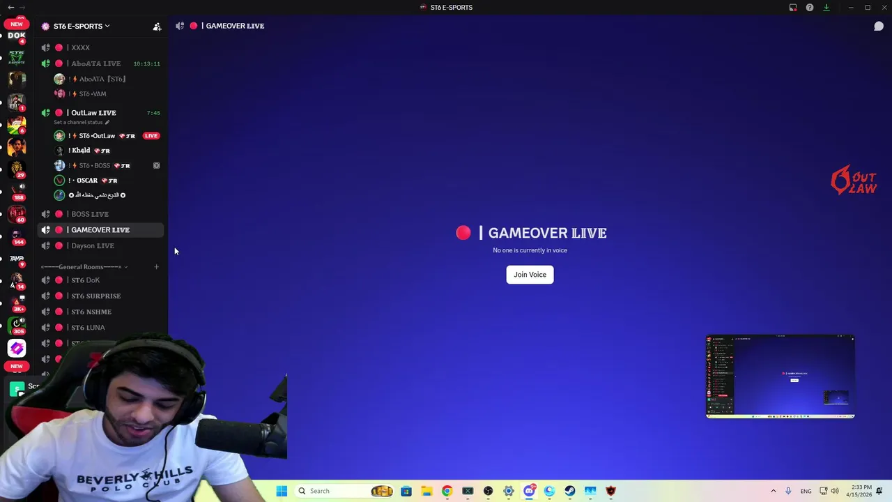
Task: Select the ST6 NSHME voice channel
Action: [x=100, y=312]
